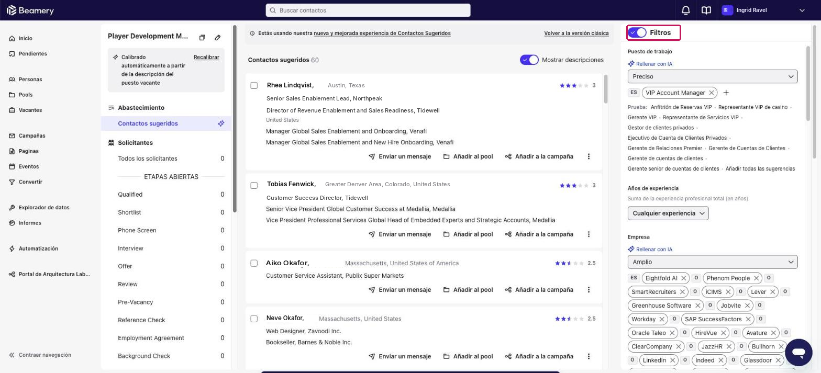Expand the Ingrid Ravel account menu
This screenshot has width=821, height=373.
(802, 10)
